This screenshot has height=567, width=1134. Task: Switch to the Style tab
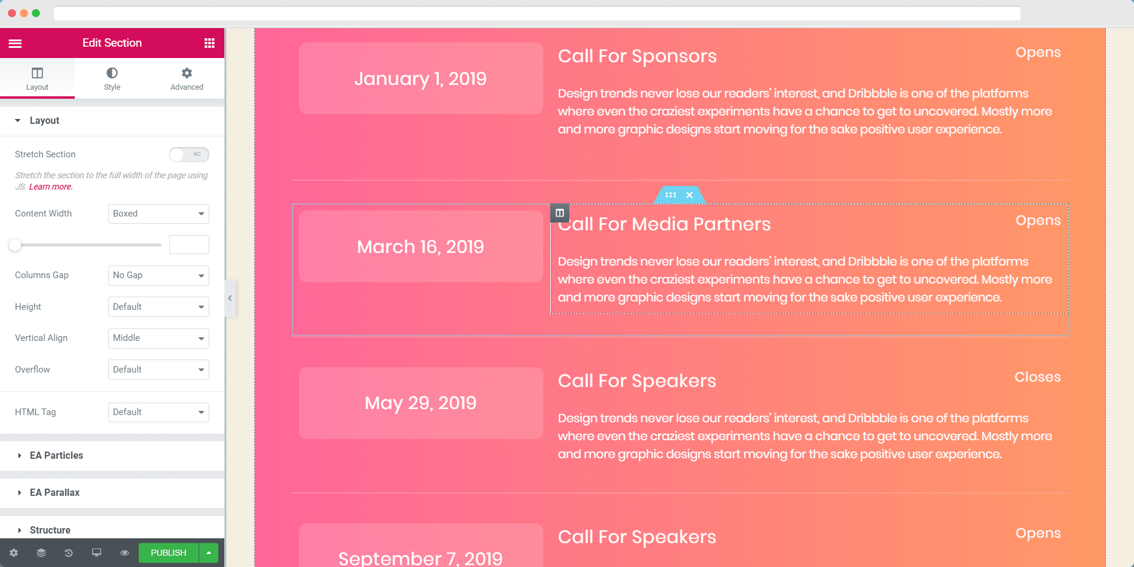pyautogui.click(x=112, y=78)
